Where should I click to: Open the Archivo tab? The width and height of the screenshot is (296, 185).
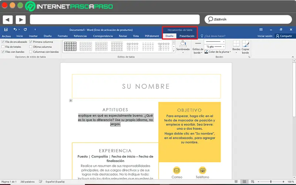click(6, 36)
